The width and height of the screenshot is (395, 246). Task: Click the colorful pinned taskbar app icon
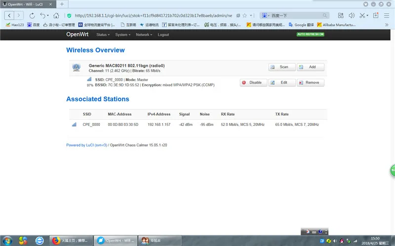click(x=23, y=241)
